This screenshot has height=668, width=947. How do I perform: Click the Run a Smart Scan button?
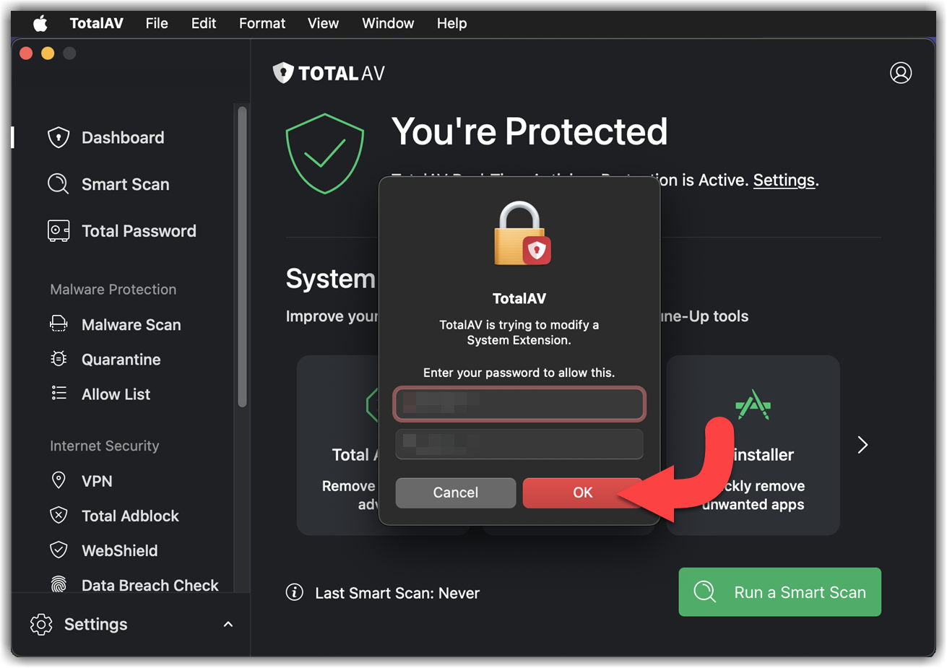click(x=779, y=592)
